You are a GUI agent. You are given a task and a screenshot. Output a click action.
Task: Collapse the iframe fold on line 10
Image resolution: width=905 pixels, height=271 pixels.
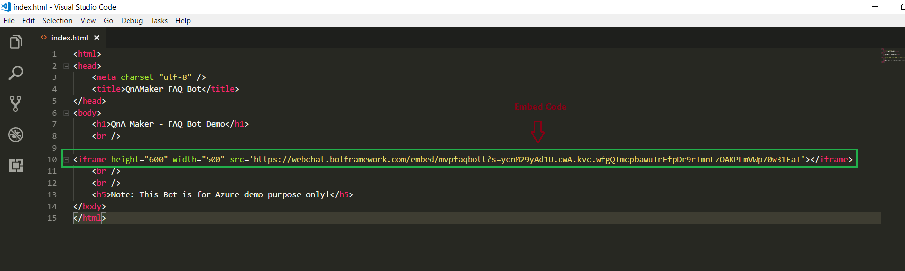(x=66, y=159)
